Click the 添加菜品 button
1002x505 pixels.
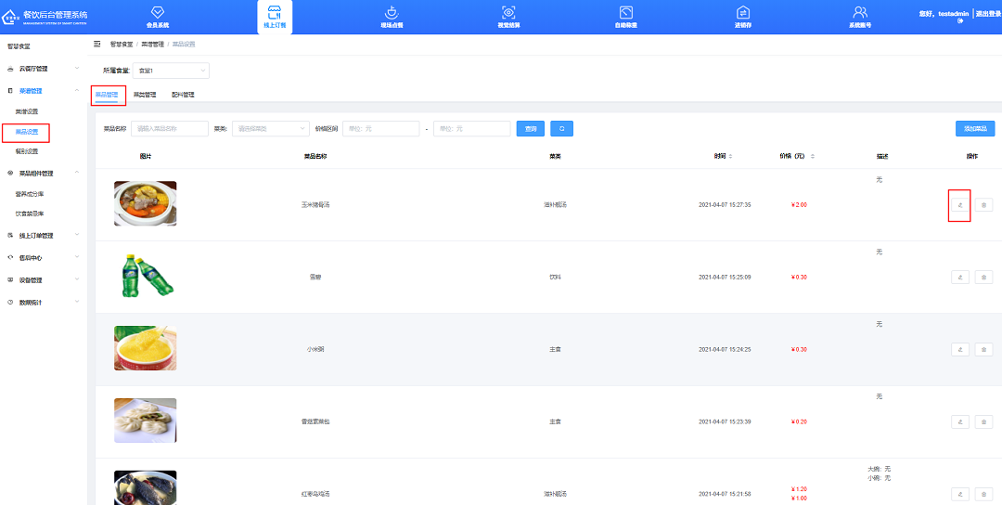coord(974,129)
